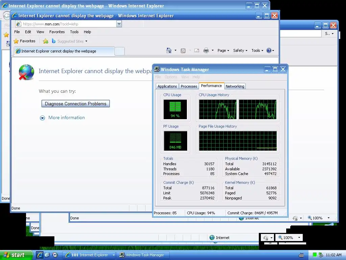Viewport: 346px width, 260px height.
Task: Open the Safety dropdown menu
Action: point(240,50)
